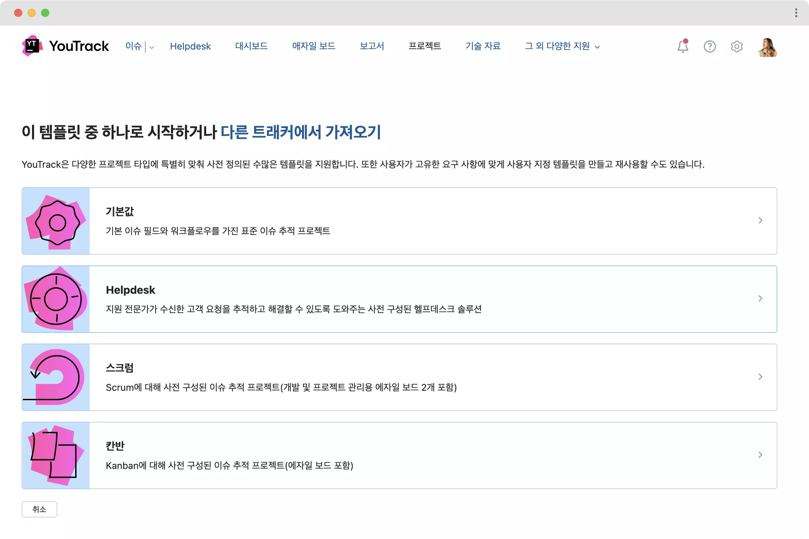
Task: Go to the 대시보드 menu item
Action: pyautogui.click(x=251, y=46)
